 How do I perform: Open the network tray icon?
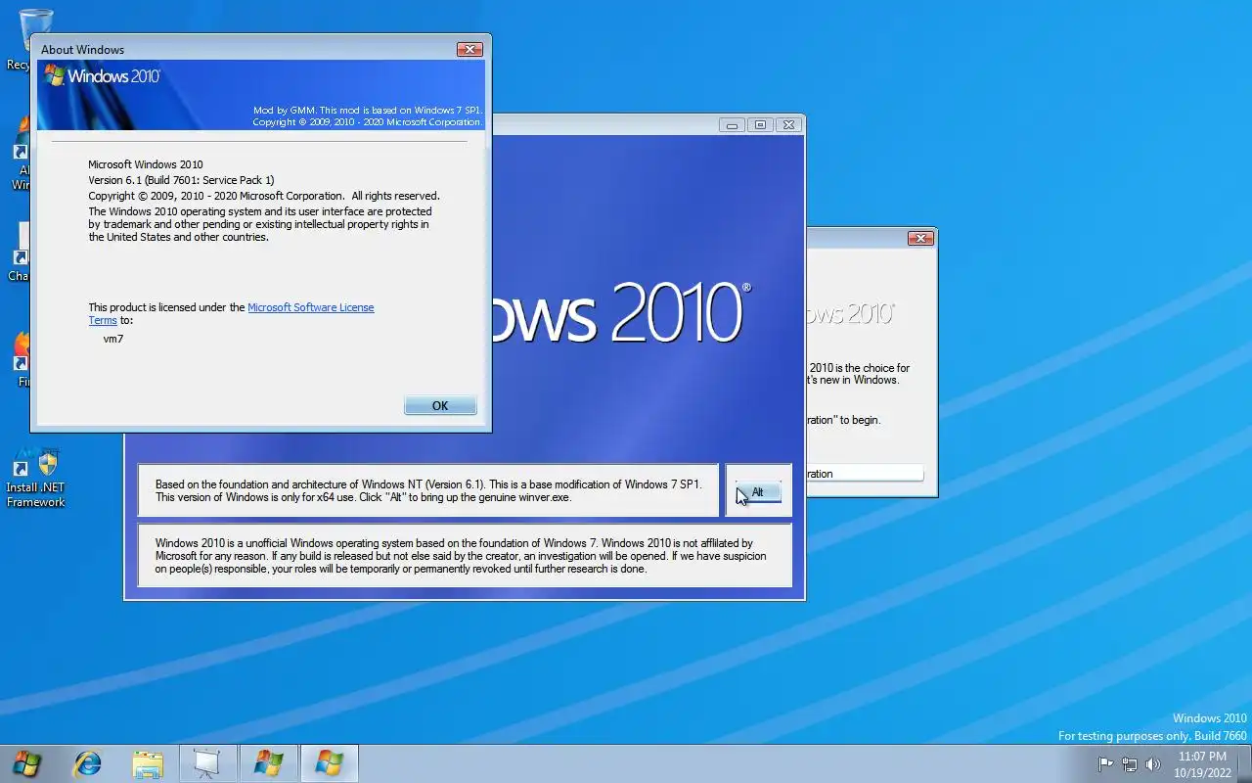(1130, 764)
